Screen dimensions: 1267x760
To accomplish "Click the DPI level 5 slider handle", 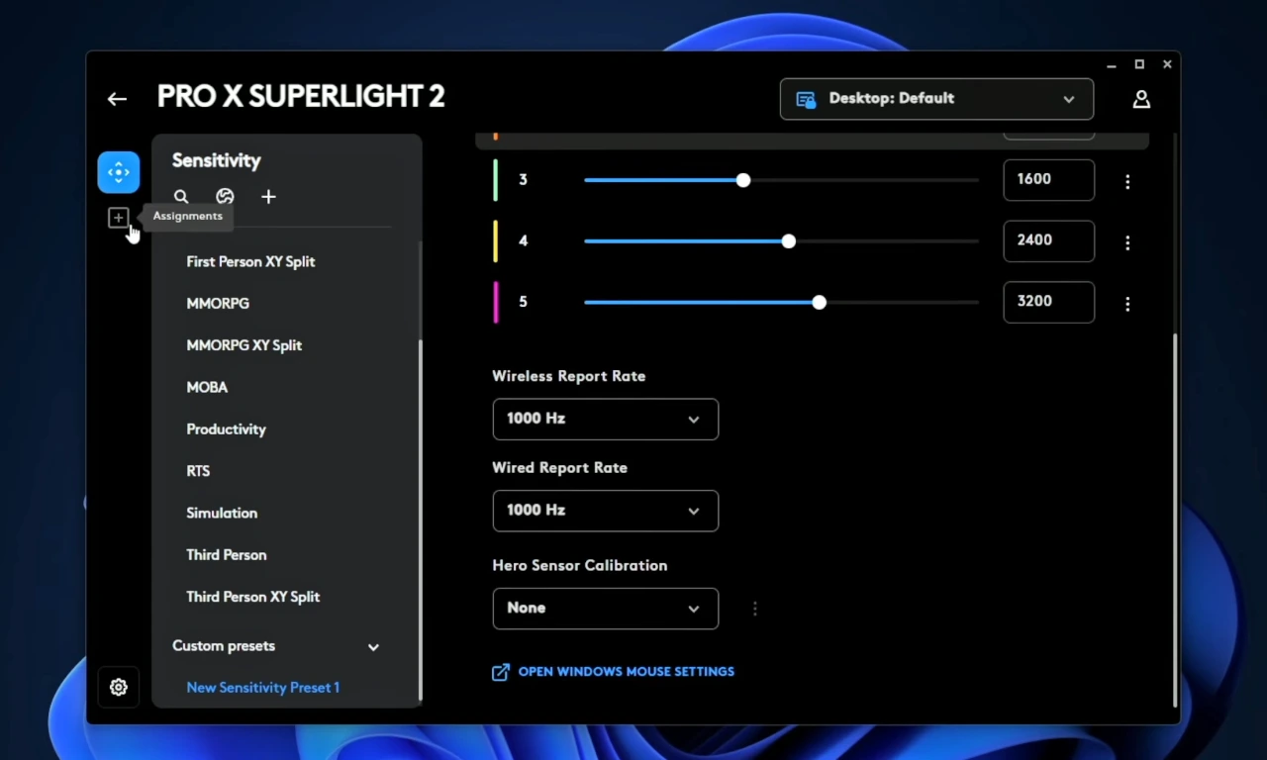I will click(820, 303).
